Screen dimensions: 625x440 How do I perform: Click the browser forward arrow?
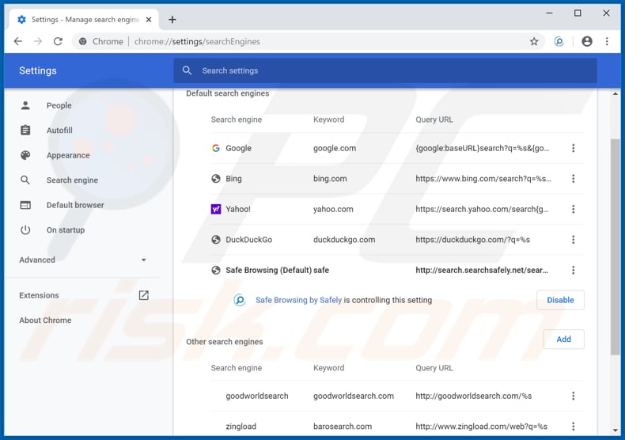[x=38, y=41]
